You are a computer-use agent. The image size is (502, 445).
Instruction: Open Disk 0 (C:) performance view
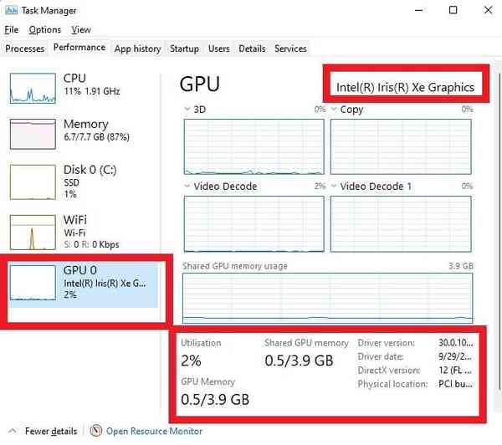(x=32, y=182)
